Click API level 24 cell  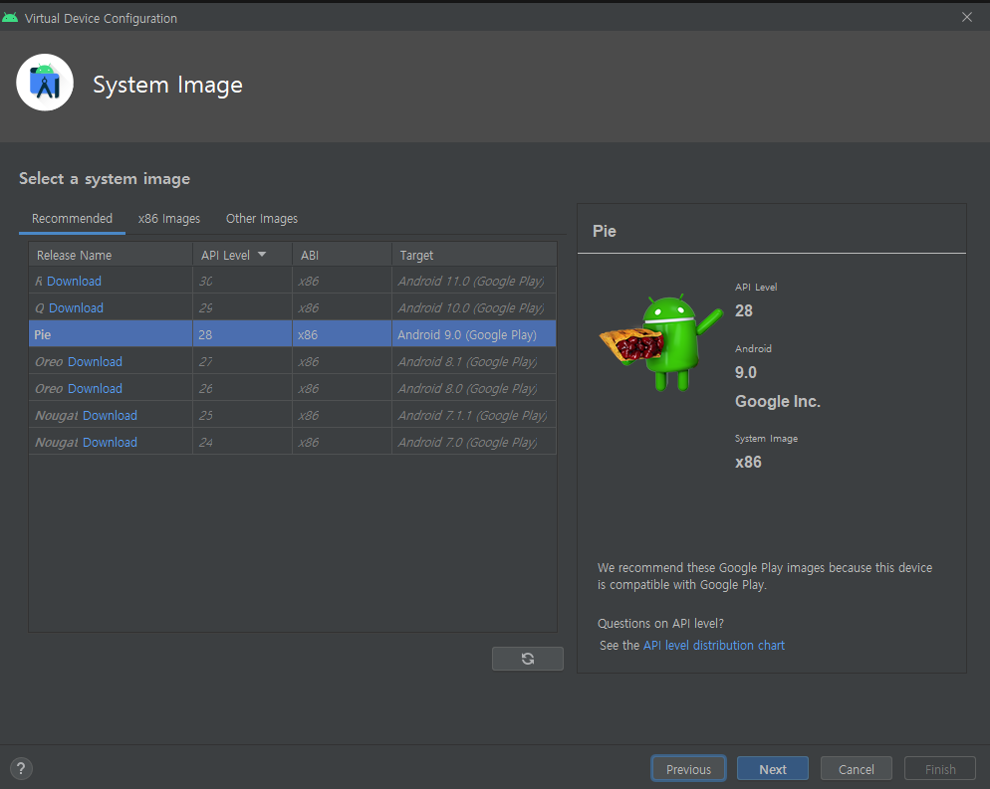click(242, 442)
